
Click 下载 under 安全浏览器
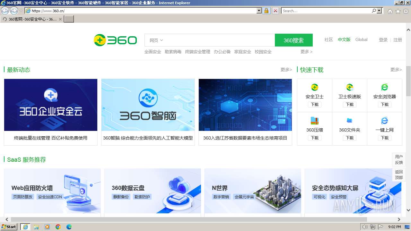[385, 104]
